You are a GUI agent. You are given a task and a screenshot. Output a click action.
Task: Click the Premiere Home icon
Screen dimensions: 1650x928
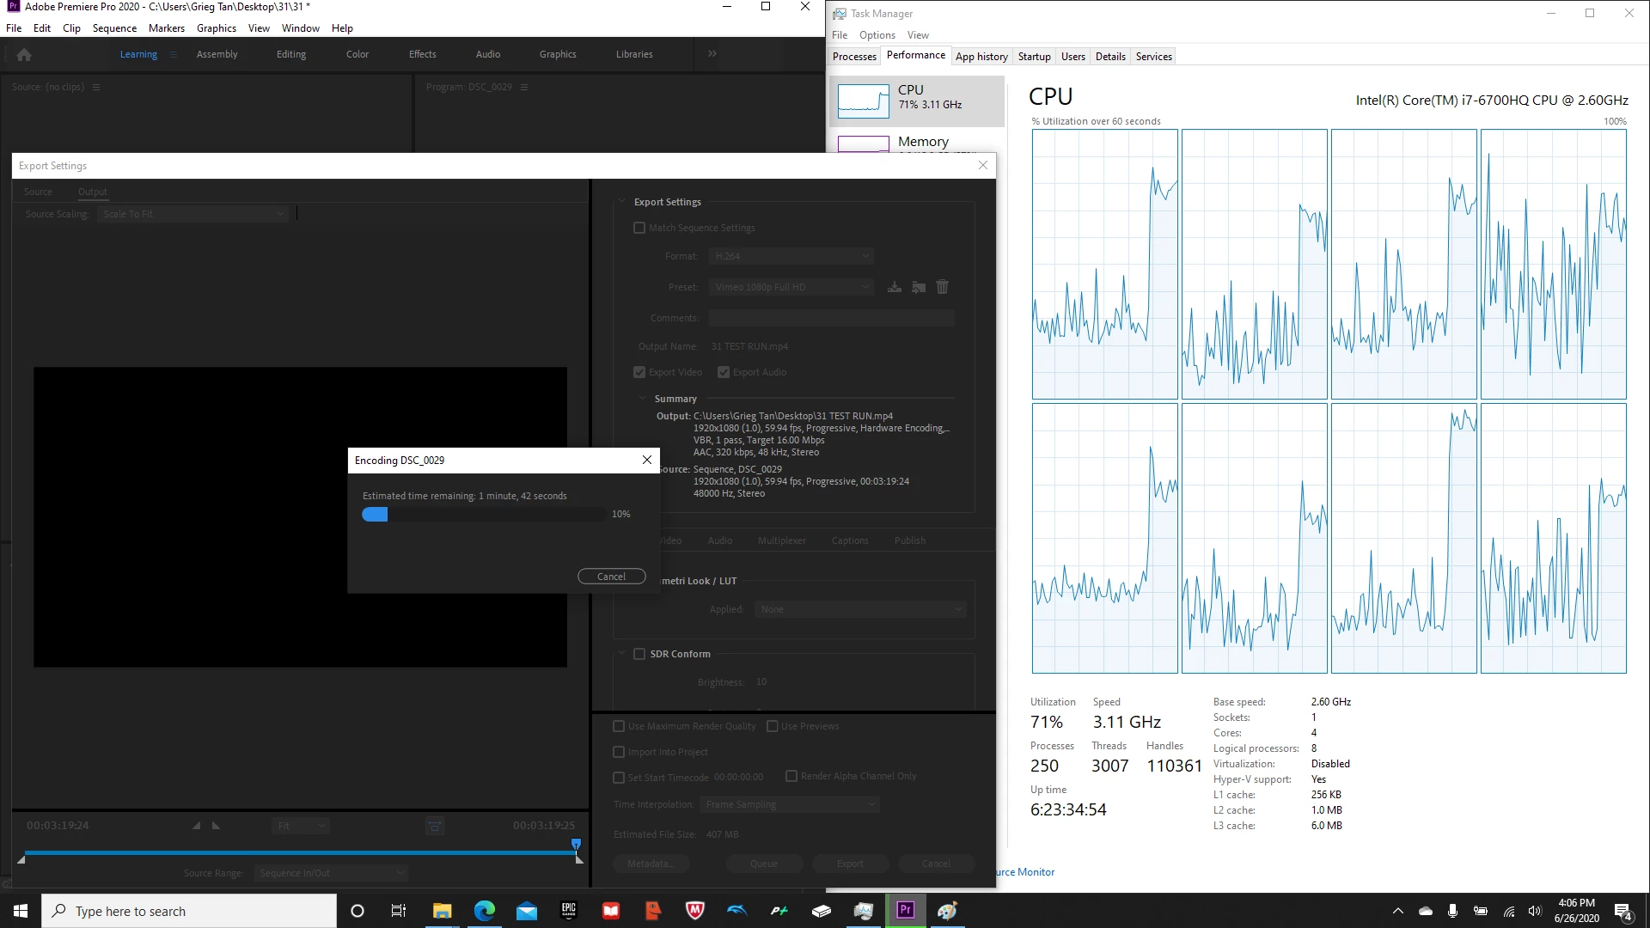[x=24, y=54]
